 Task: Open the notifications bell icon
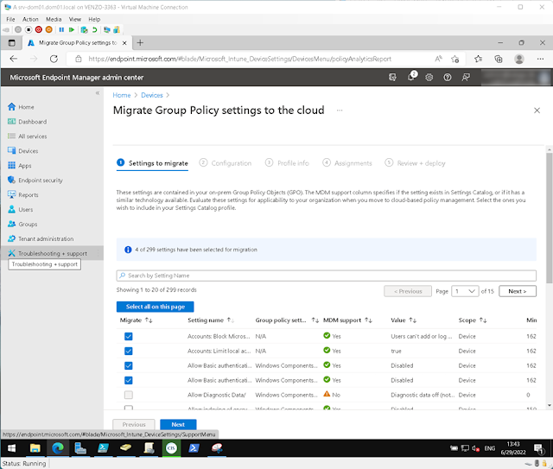411,77
